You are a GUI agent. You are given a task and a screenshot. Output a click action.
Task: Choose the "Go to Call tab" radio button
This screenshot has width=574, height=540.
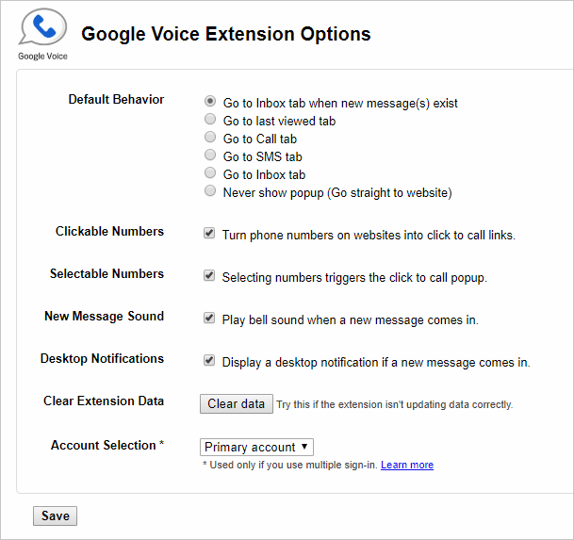(210, 138)
